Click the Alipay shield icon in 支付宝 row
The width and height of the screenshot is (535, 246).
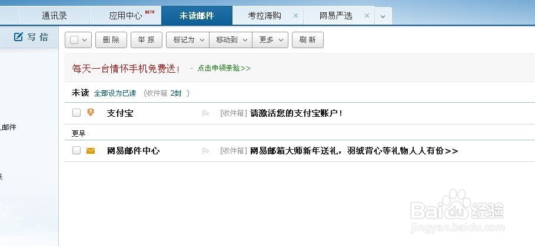coord(91,112)
